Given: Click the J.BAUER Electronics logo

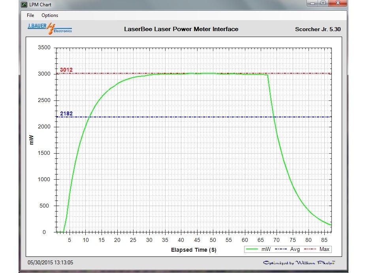Looking at the screenshot, I should coord(50,28).
